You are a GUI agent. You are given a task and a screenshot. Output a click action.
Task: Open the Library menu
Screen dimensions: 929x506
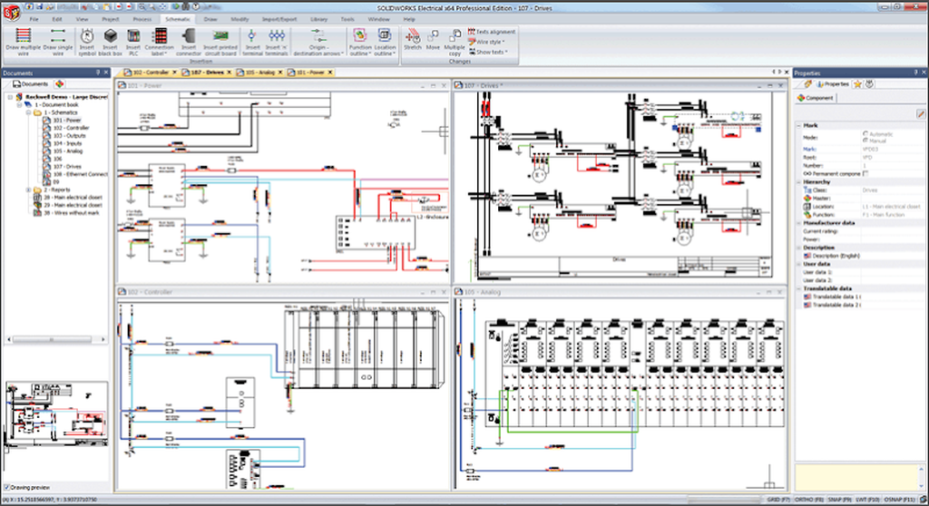click(x=318, y=18)
